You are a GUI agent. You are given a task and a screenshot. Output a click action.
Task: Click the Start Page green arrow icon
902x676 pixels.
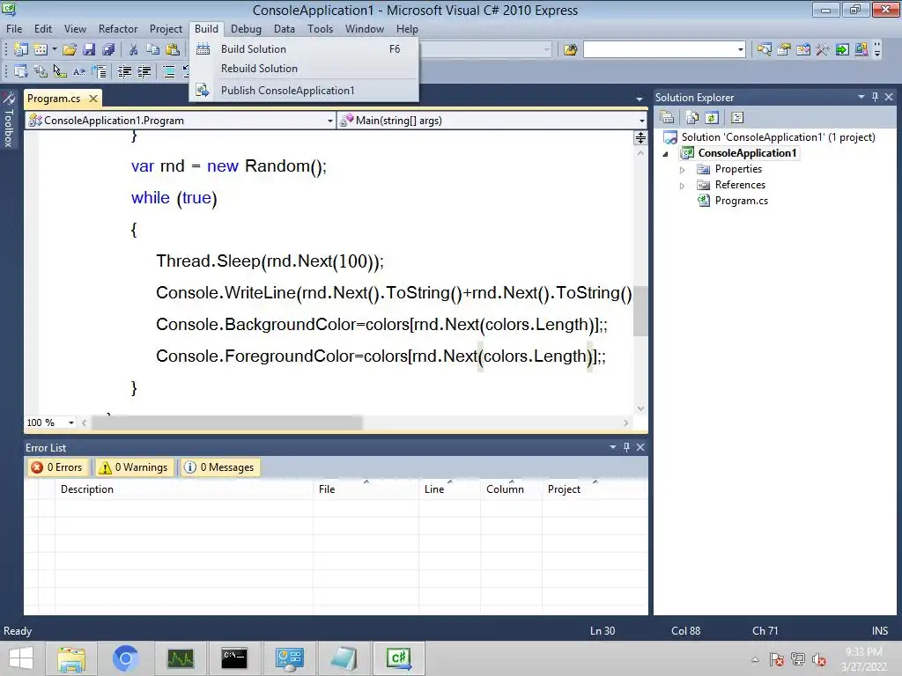click(842, 50)
